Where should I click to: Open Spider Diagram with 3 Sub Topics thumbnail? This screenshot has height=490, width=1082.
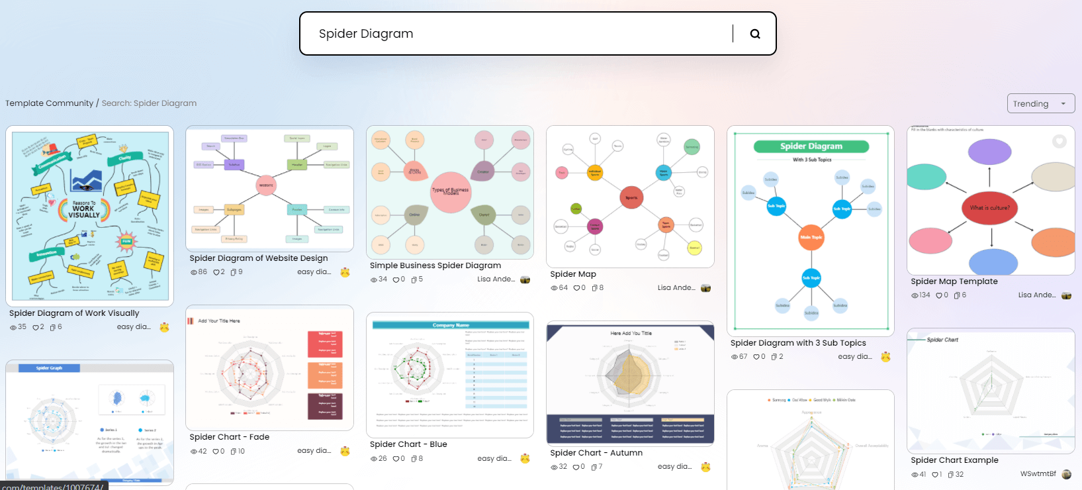point(811,231)
